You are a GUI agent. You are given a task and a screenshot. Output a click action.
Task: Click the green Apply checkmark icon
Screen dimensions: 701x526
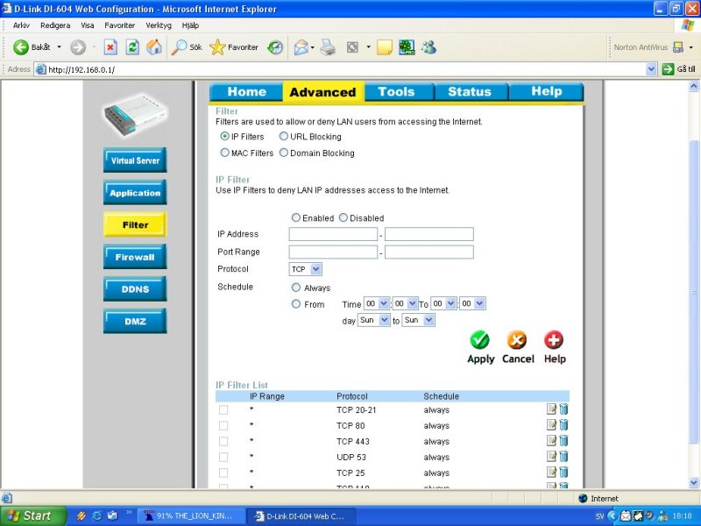coord(479,340)
